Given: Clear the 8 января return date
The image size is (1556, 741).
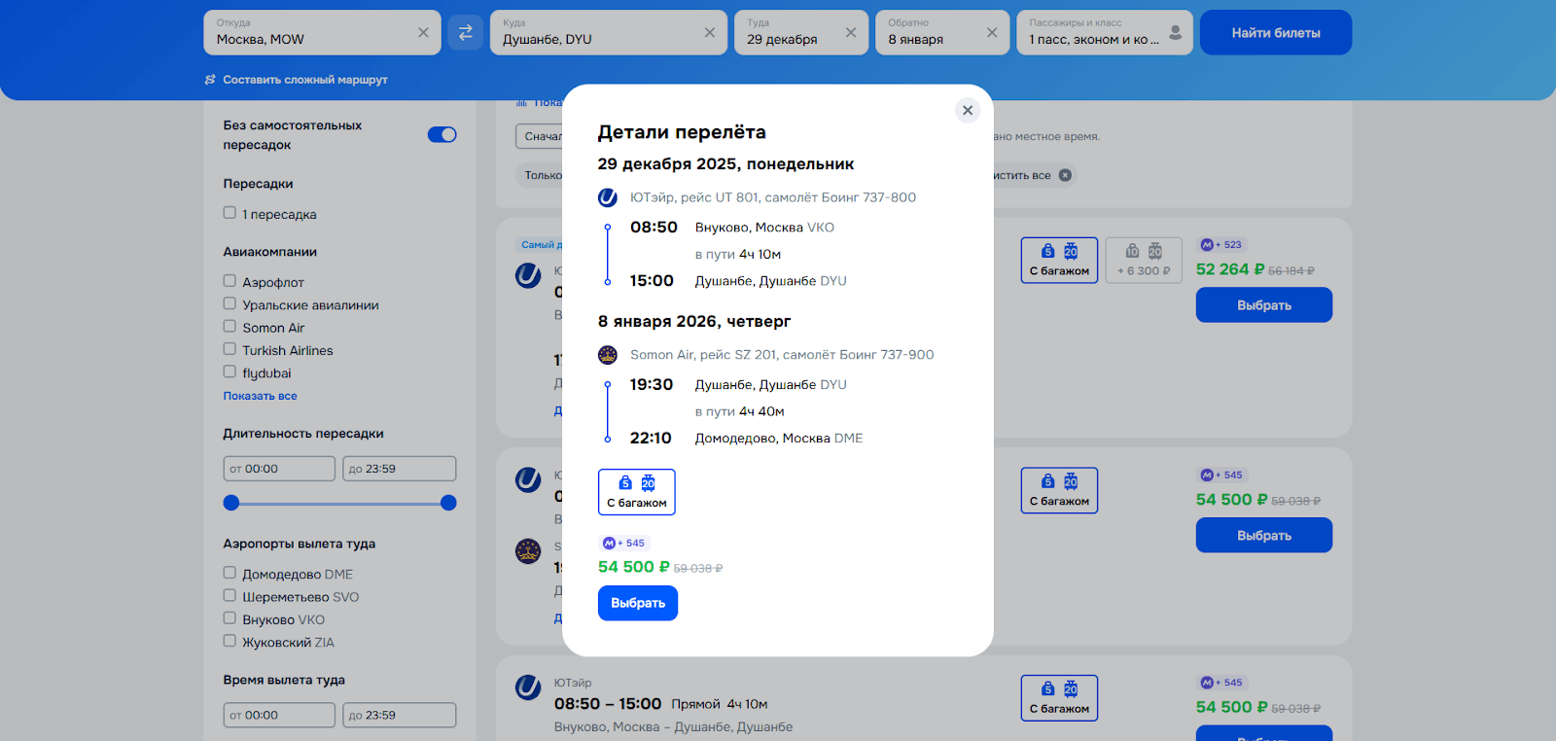Looking at the screenshot, I should coord(992,32).
